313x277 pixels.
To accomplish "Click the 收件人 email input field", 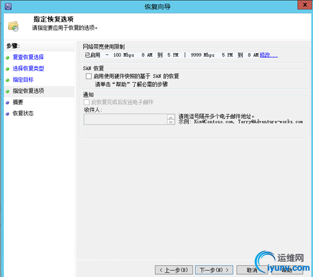I will coord(125,119).
